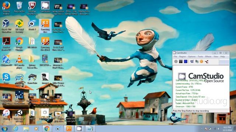Select the man portrait image file on desktop
The height and width of the screenshot is (132, 236).
coord(45,78)
